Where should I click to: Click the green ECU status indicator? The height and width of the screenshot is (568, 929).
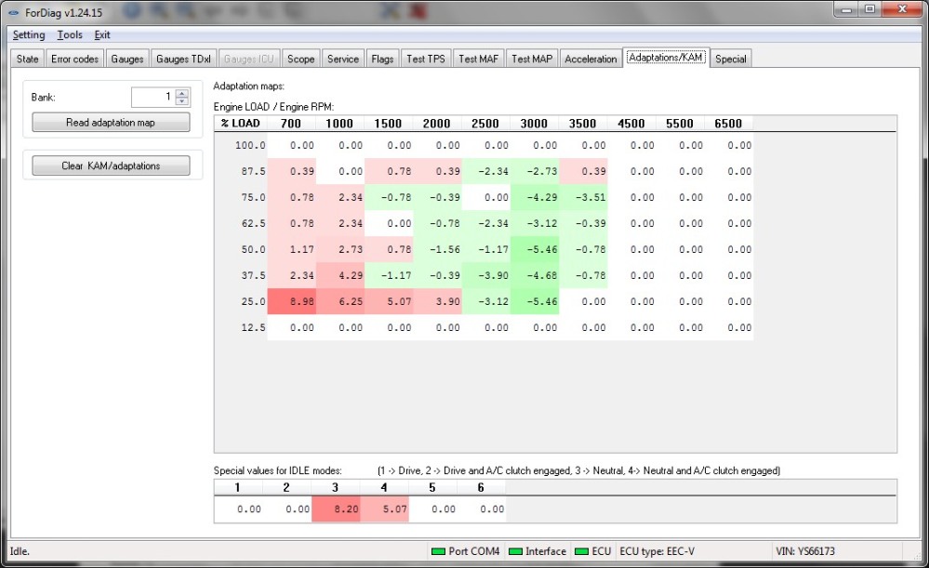[x=583, y=551]
